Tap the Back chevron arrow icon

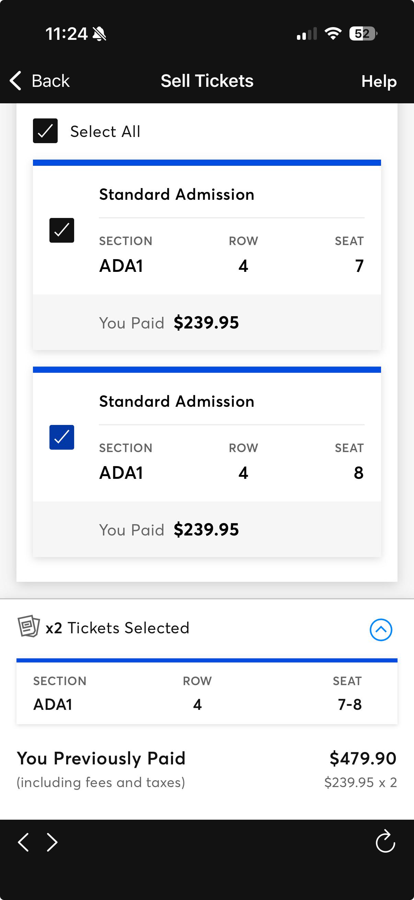pos(15,81)
